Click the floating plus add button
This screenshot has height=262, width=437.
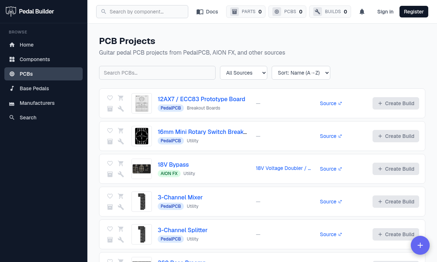[420, 245]
